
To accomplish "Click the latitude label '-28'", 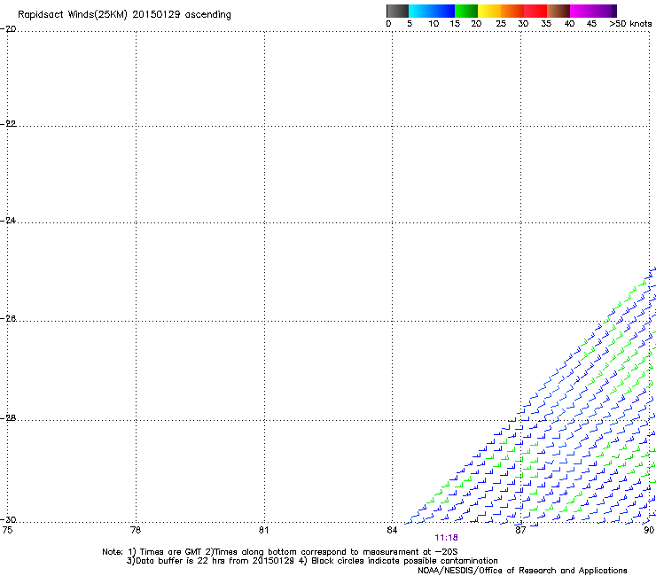I will pos(8,418).
